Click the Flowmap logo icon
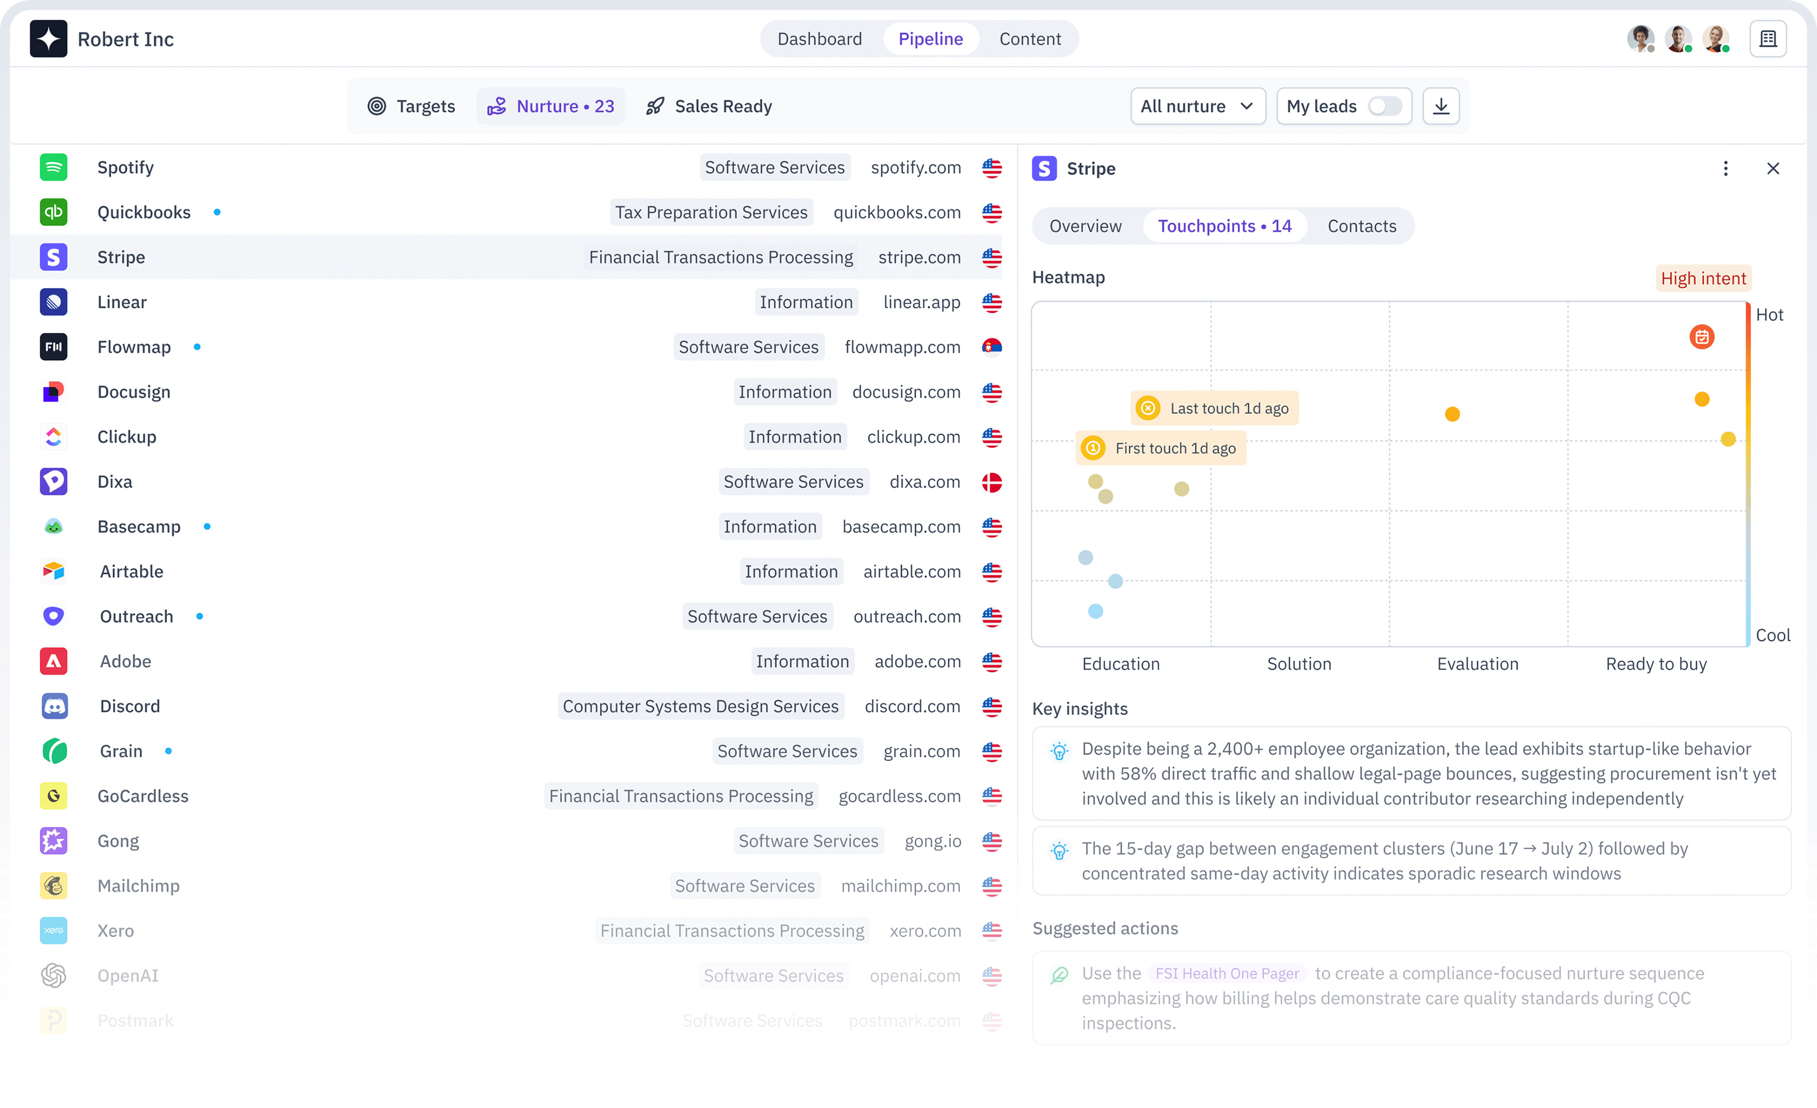The width and height of the screenshot is (1817, 1108). click(x=54, y=347)
